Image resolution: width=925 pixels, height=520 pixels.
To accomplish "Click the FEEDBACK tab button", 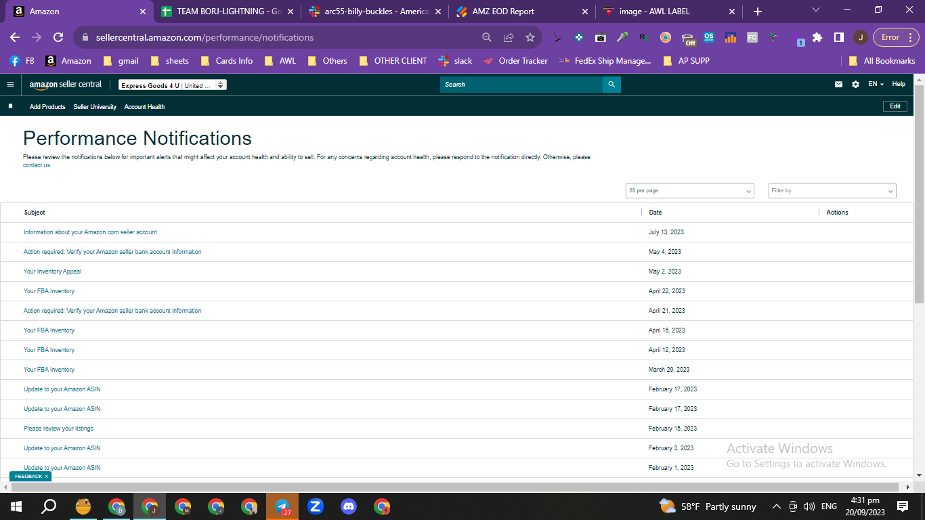I will pyautogui.click(x=28, y=477).
